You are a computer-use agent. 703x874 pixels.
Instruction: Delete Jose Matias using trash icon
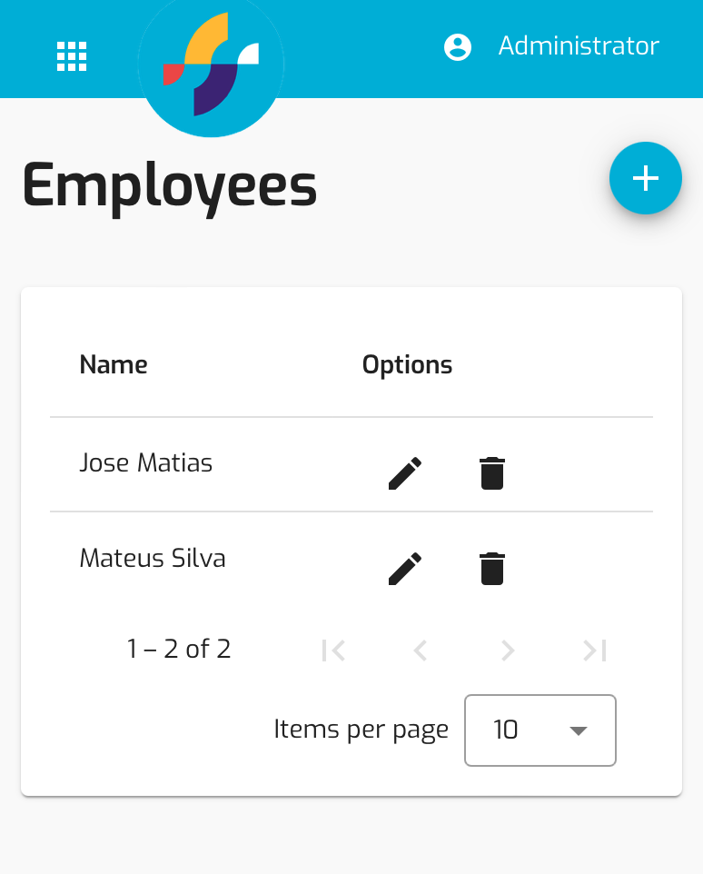point(492,473)
